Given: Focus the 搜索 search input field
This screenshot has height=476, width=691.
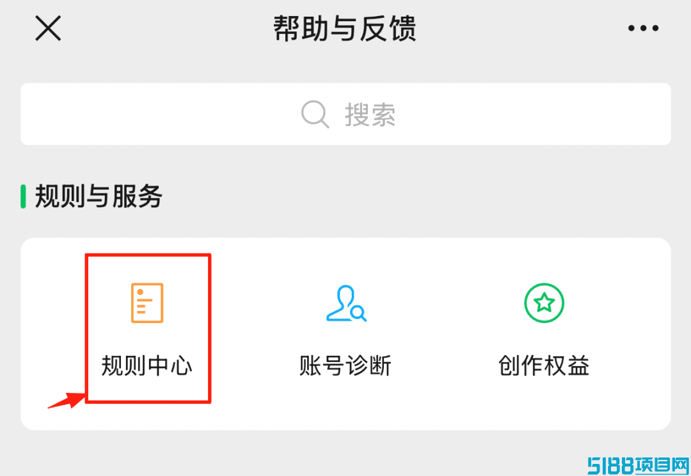Looking at the screenshot, I should 345,114.
